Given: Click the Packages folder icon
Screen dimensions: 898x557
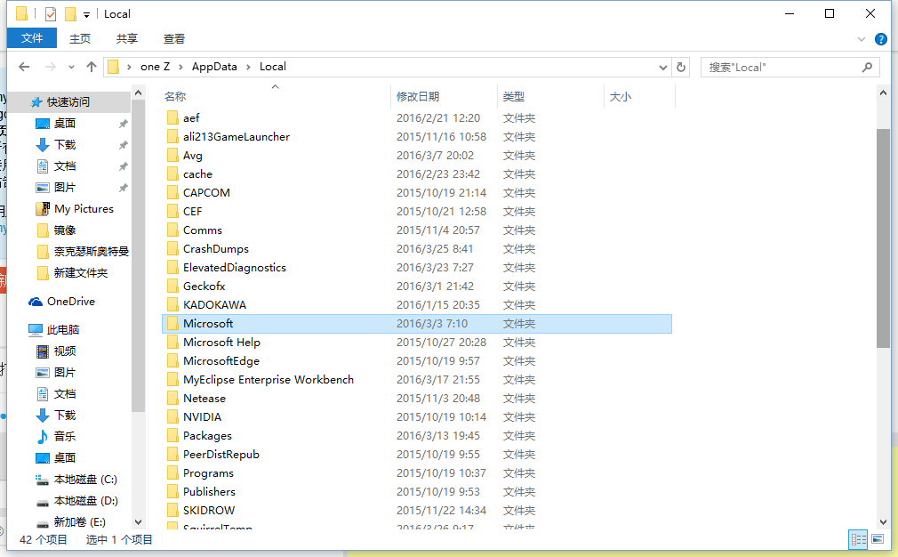Looking at the screenshot, I should [x=172, y=435].
